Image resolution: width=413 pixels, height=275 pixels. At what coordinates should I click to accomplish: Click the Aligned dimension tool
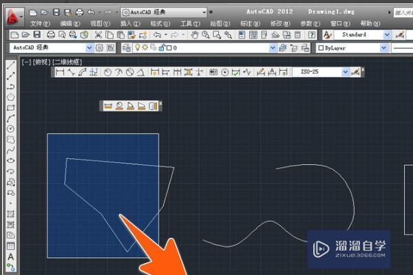click(71, 71)
